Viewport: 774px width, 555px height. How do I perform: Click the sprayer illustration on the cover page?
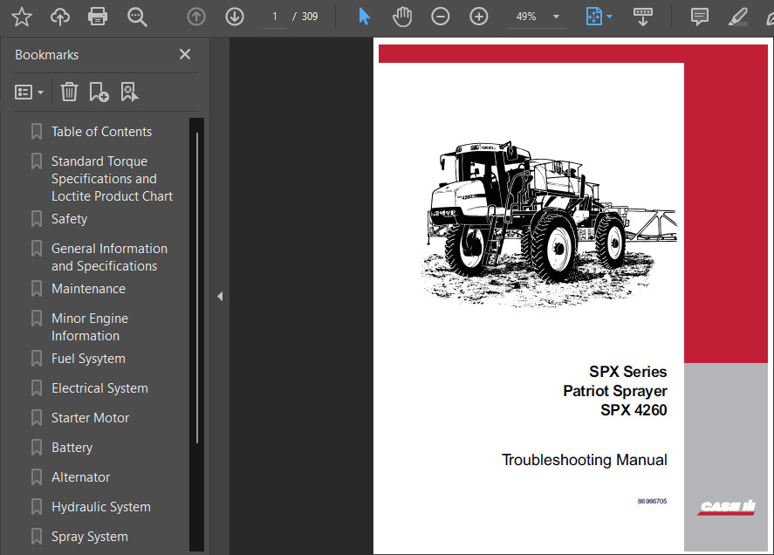click(x=548, y=223)
